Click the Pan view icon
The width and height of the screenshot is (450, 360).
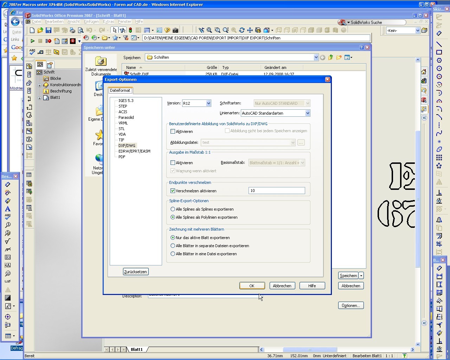[250, 30]
